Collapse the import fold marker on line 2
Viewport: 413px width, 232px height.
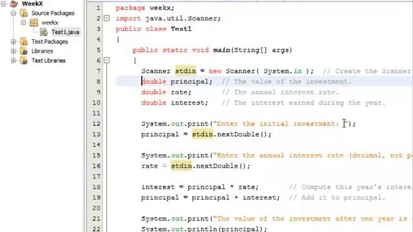pyautogui.click(x=106, y=19)
